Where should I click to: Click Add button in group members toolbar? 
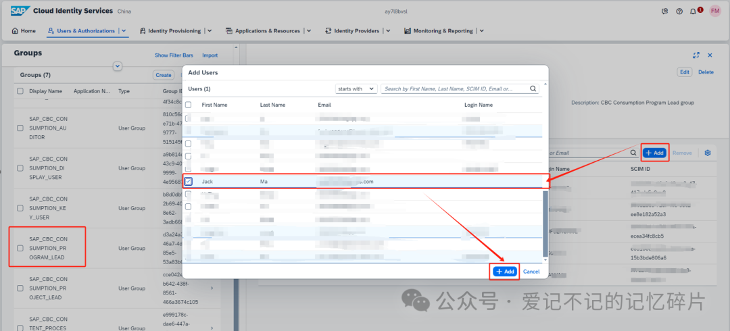(654, 153)
